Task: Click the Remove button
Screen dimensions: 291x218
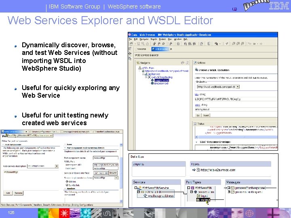Action: (19, 193)
